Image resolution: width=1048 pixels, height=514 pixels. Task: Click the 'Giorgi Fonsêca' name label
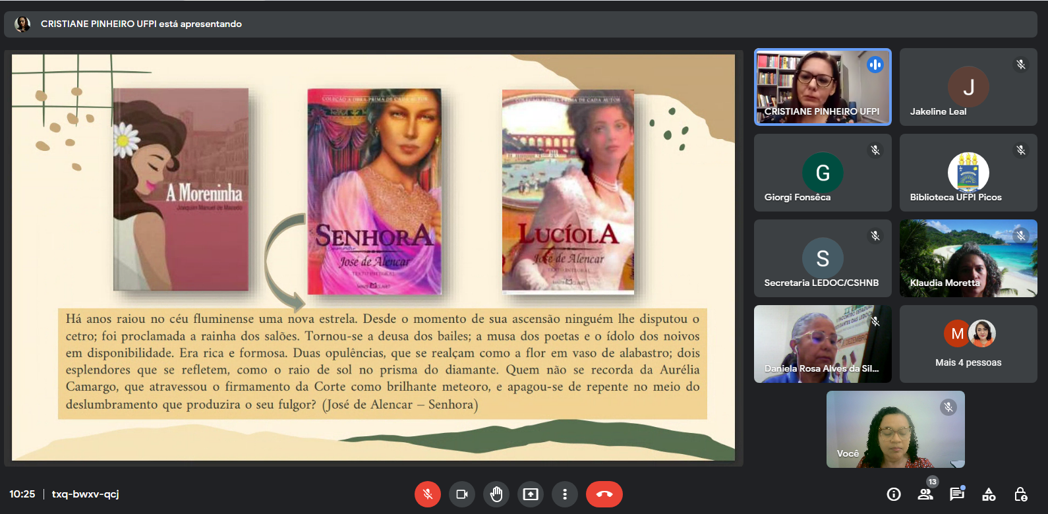tap(798, 197)
